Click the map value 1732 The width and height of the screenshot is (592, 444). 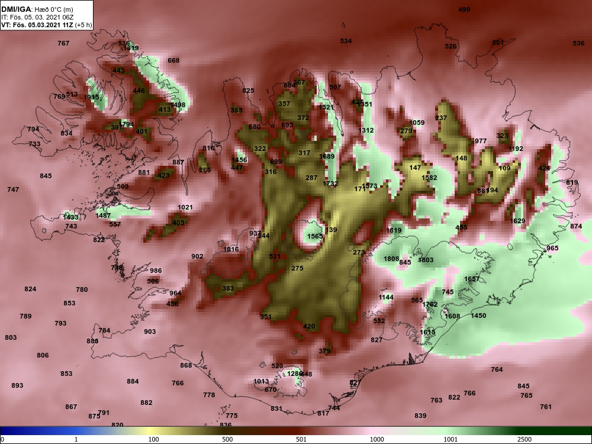point(330,184)
